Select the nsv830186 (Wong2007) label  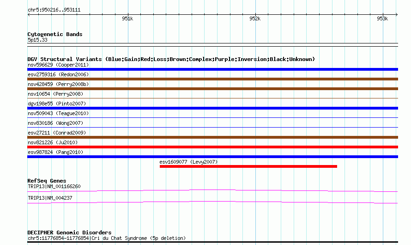point(55,123)
